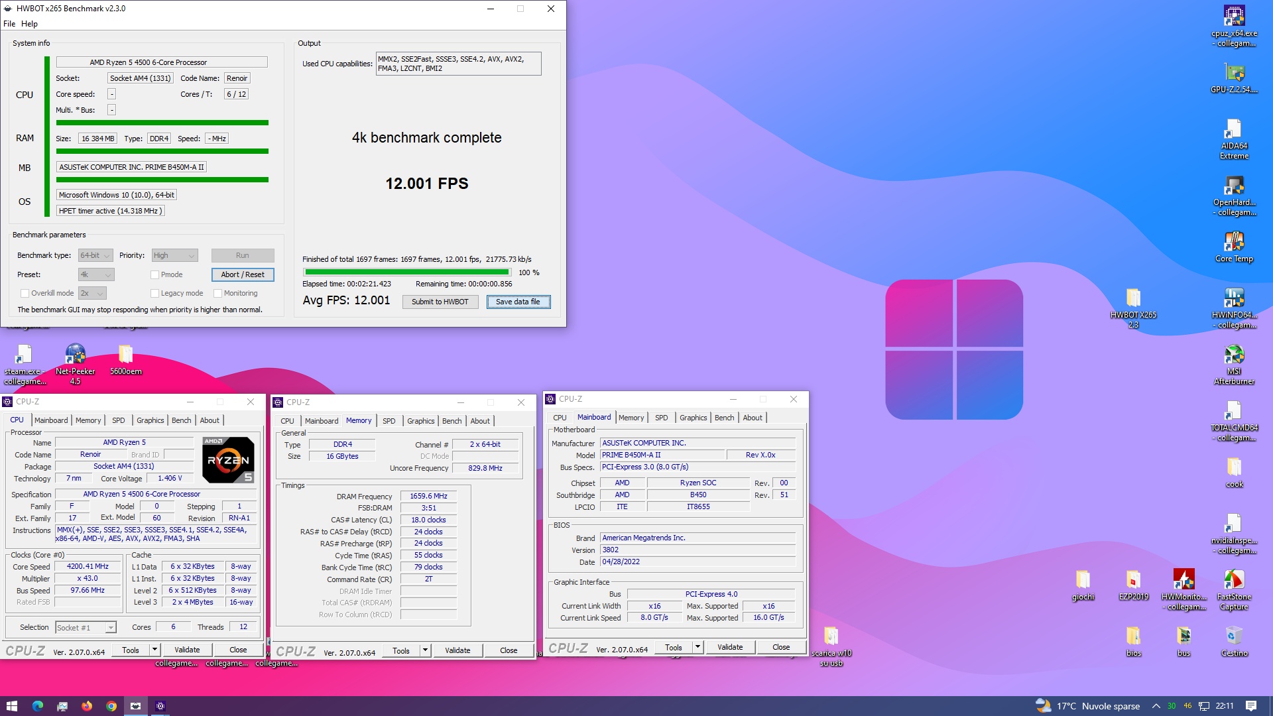Switch to Mainboard tab in CPU tab CPU-Z window
This screenshot has width=1273, height=716.
click(x=51, y=420)
